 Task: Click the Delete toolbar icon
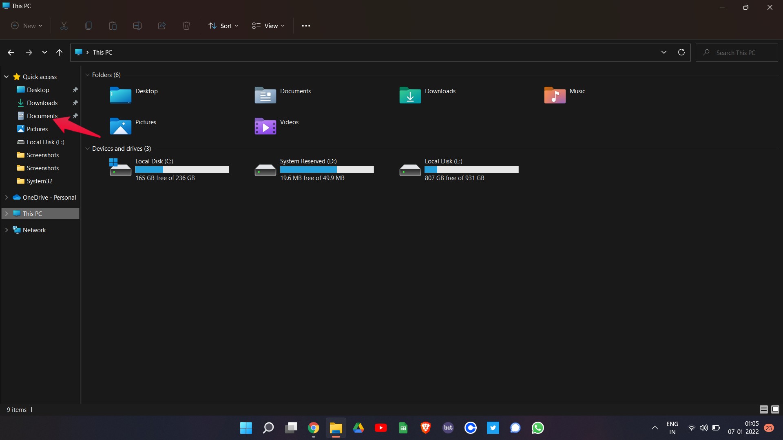(x=186, y=26)
